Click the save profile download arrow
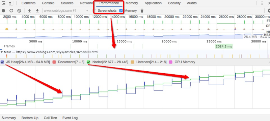This screenshot has height=121, width=270. [x=37, y=11]
